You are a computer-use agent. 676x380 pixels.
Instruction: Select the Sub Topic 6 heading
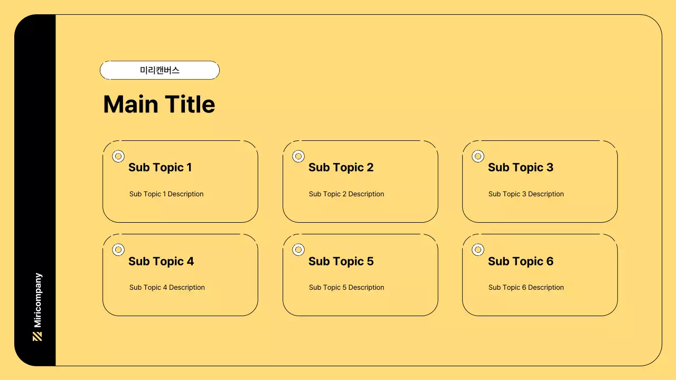click(x=520, y=261)
